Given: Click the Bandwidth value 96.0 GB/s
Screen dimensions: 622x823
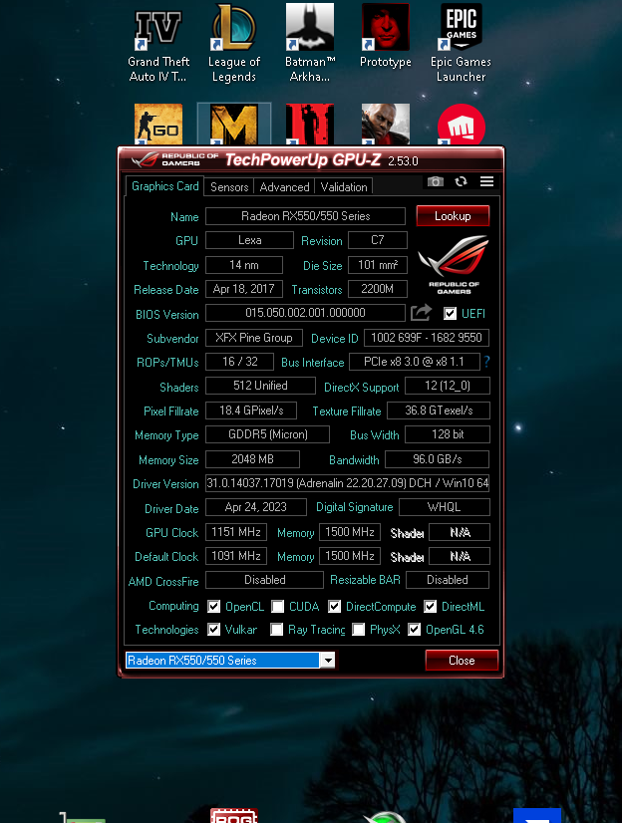Looking at the screenshot, I should [x=438, y=459].
